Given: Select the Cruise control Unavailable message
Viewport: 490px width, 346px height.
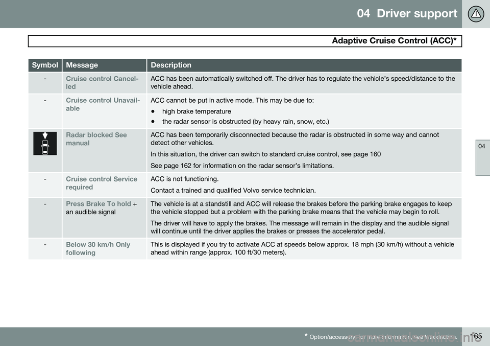Looking at the screenshot, I should 102,104.
